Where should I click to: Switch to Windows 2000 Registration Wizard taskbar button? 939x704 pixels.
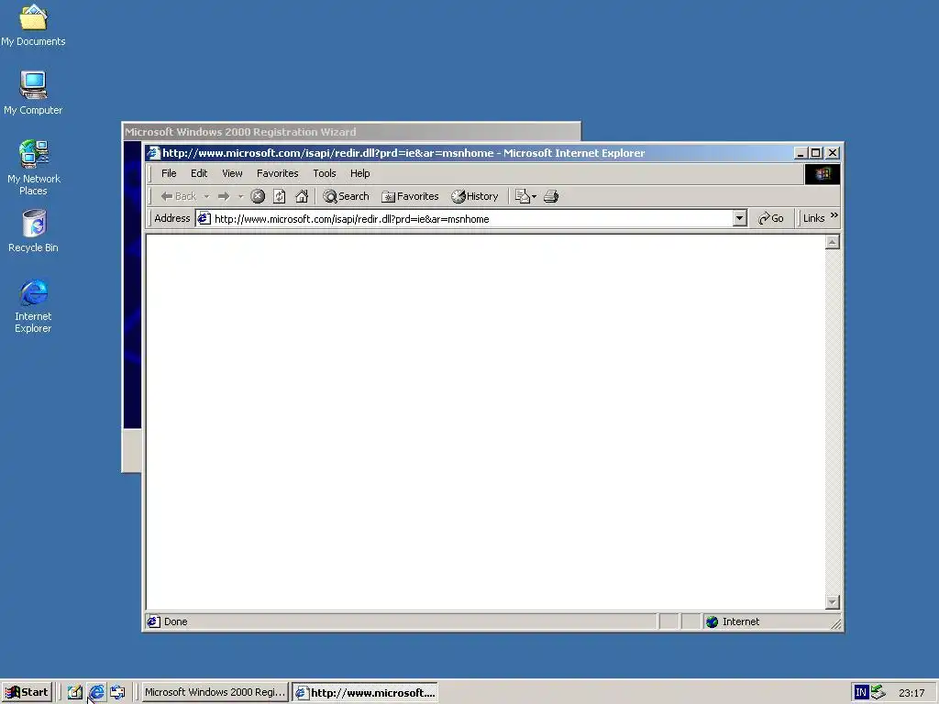coord(215,693)
